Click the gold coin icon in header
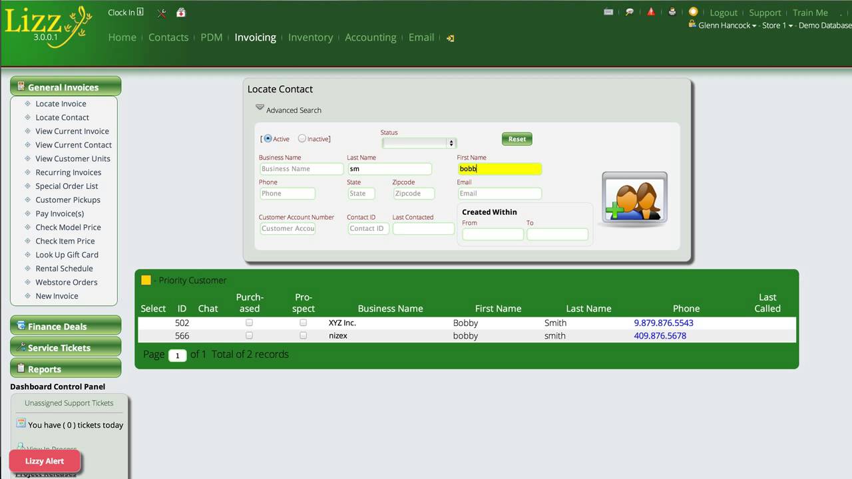The image size is (852, 479). pos(693,12)
